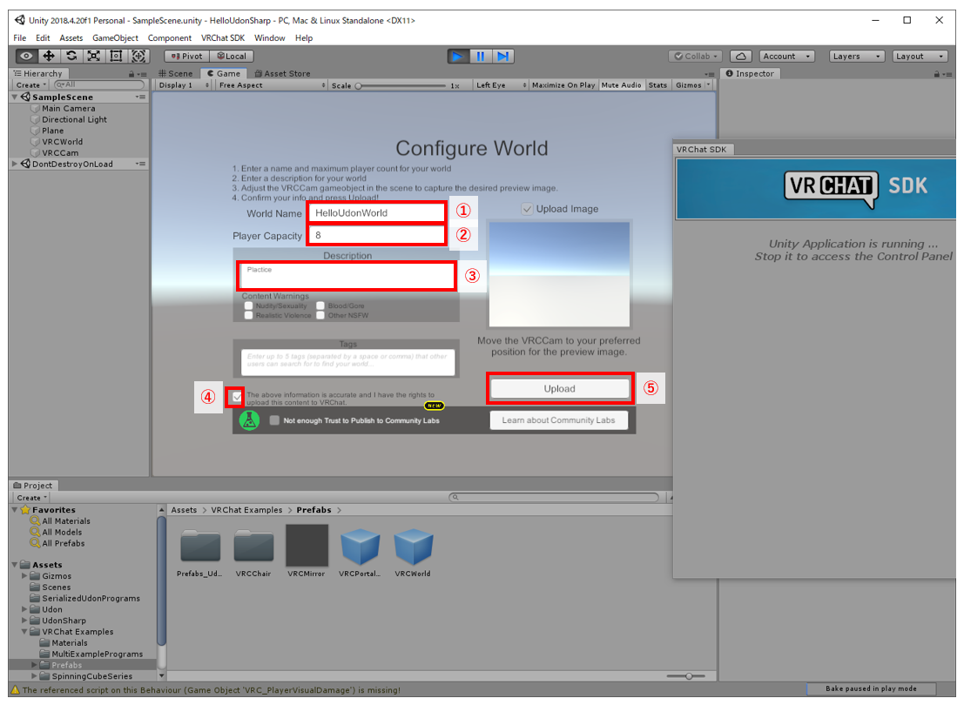The height and width of the screenshot is (705, 964).
Task: Expand the Gizmos folder
Action: [x=24, y=576]
